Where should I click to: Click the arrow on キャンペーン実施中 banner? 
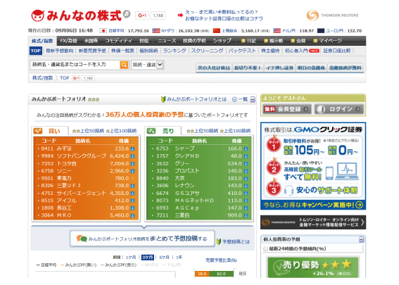coord(360,205)
